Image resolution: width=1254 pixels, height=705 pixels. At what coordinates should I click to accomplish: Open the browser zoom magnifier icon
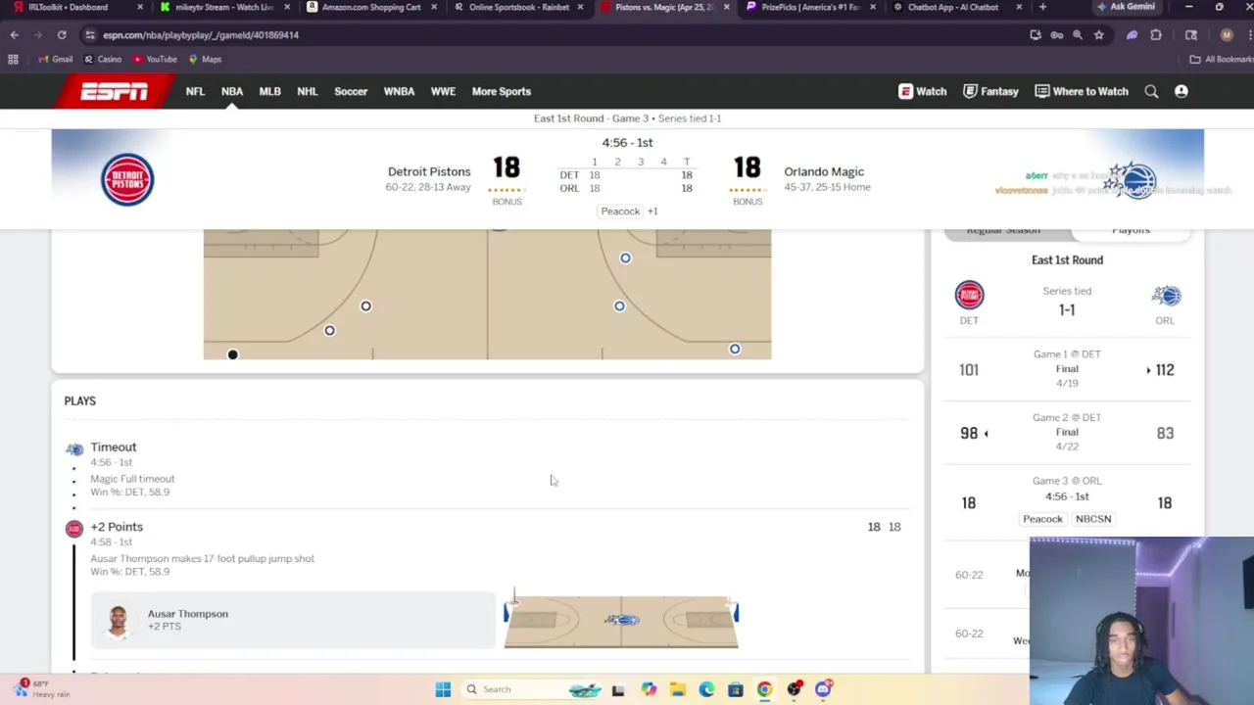(x=1078, y=35)
